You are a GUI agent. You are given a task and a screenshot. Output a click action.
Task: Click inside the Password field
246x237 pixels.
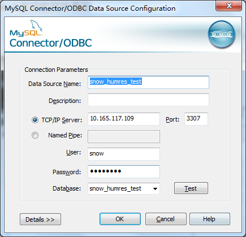point(124,171)
